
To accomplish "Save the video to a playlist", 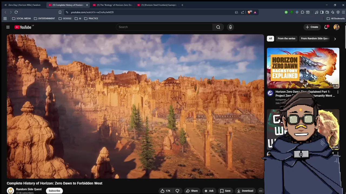I will tap(225, 191).
